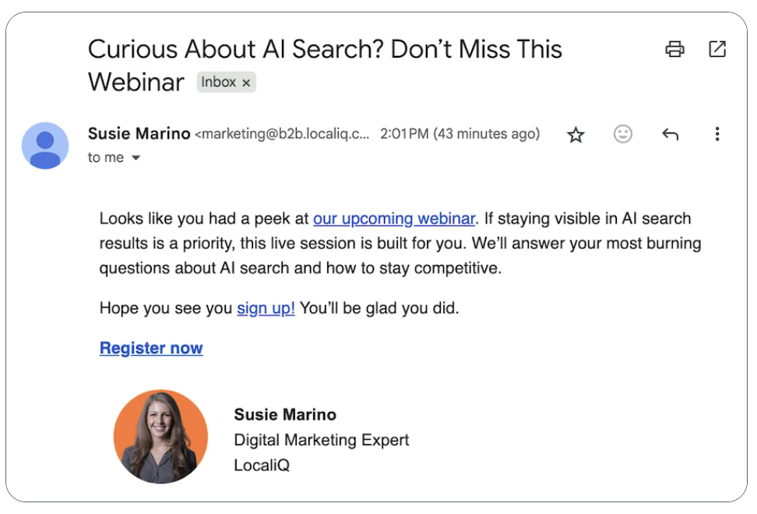Click the "Register now" link
757x514 pixels.
click(x=151, y=348)
